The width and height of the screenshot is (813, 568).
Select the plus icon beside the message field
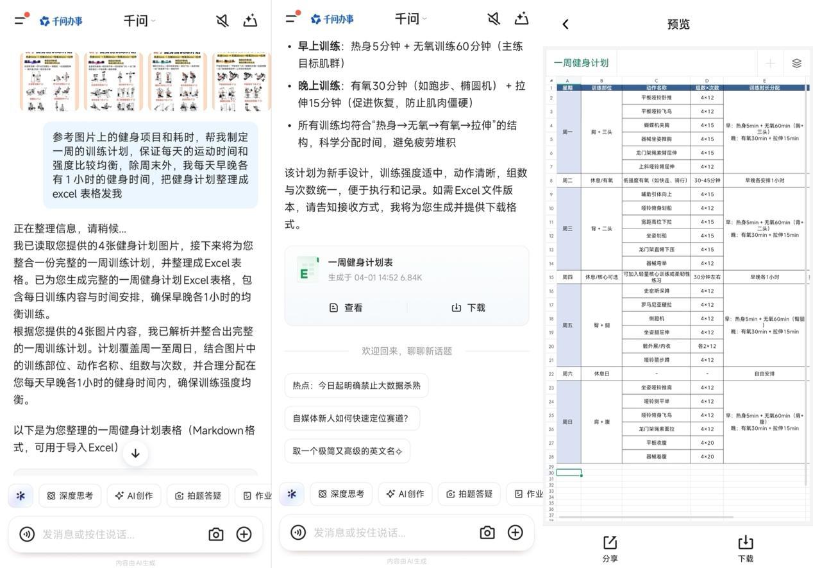[x=244, y=533]
